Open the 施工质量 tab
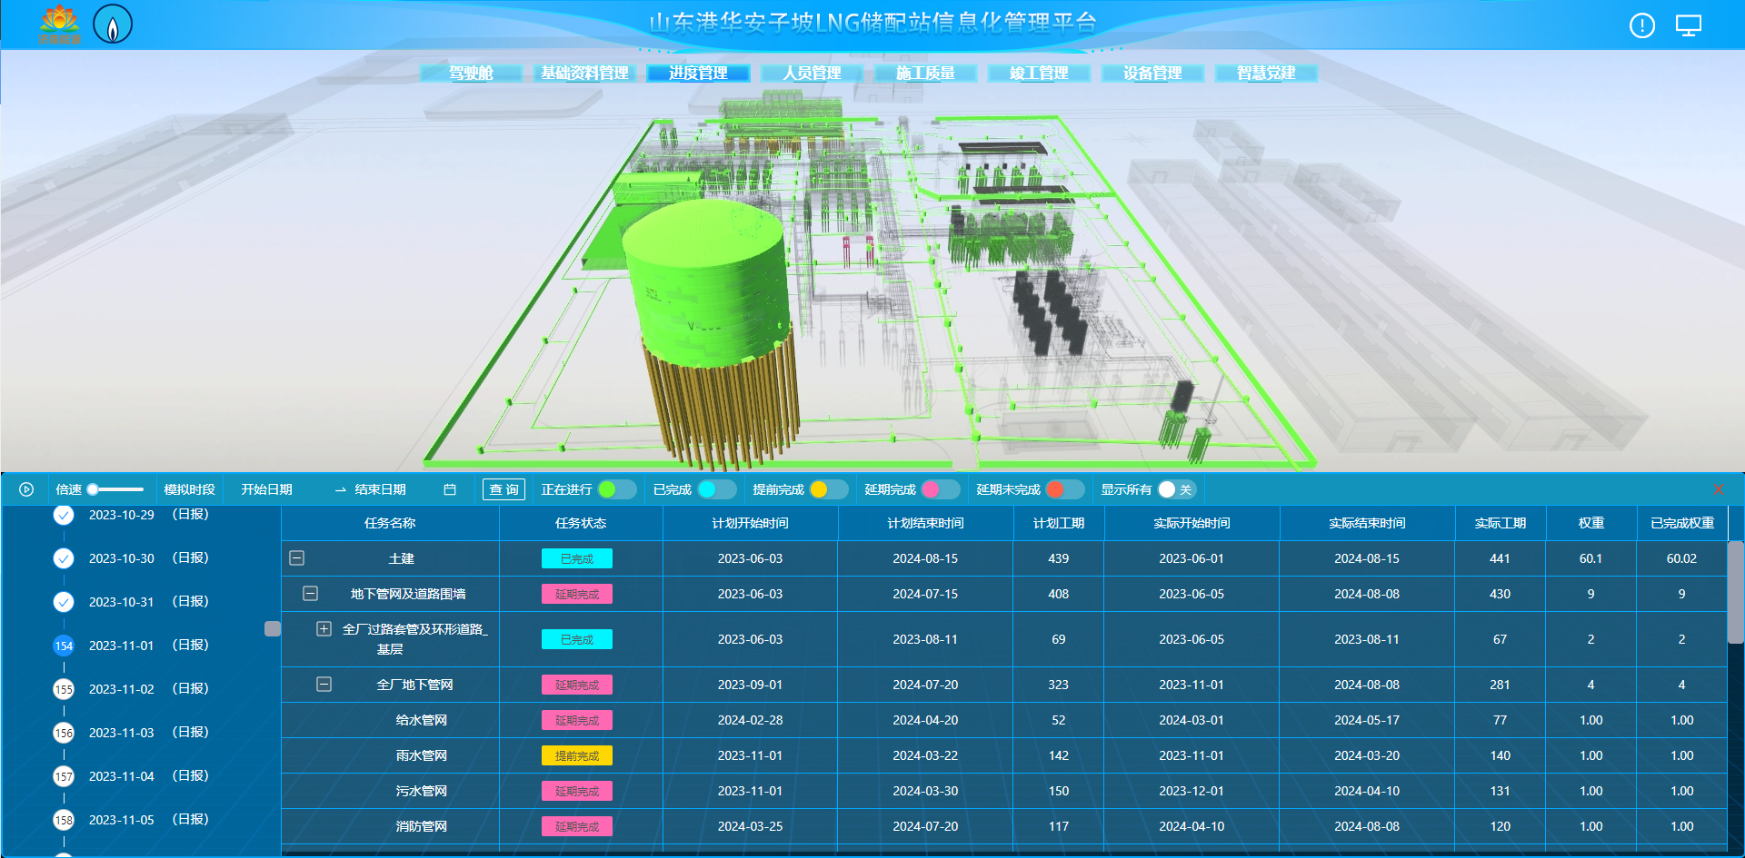1745x858 pixels. tap(925, 73)
